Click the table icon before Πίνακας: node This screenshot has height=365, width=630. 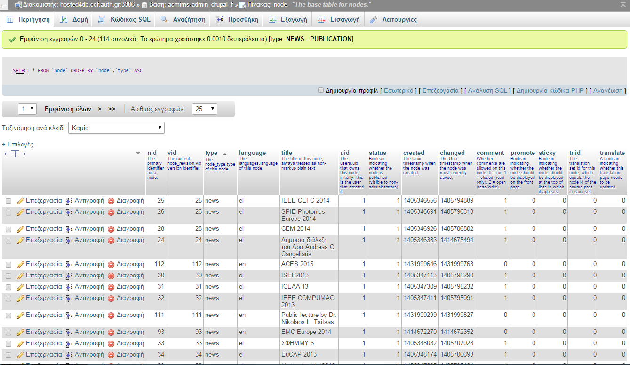click(x=242, y=5)
